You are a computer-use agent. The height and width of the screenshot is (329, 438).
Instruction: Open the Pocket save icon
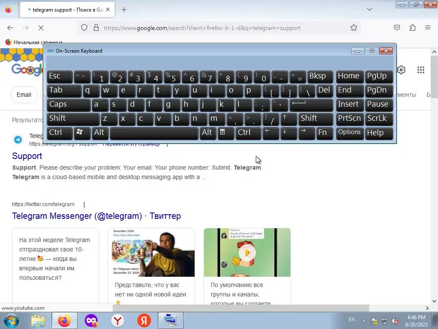397,28
